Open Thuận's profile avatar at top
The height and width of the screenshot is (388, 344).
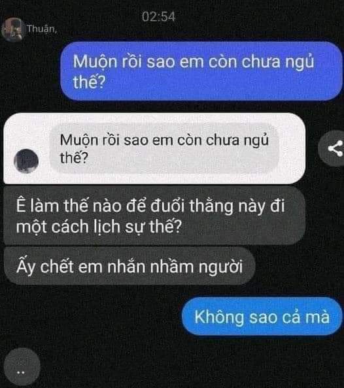[12, 29]
